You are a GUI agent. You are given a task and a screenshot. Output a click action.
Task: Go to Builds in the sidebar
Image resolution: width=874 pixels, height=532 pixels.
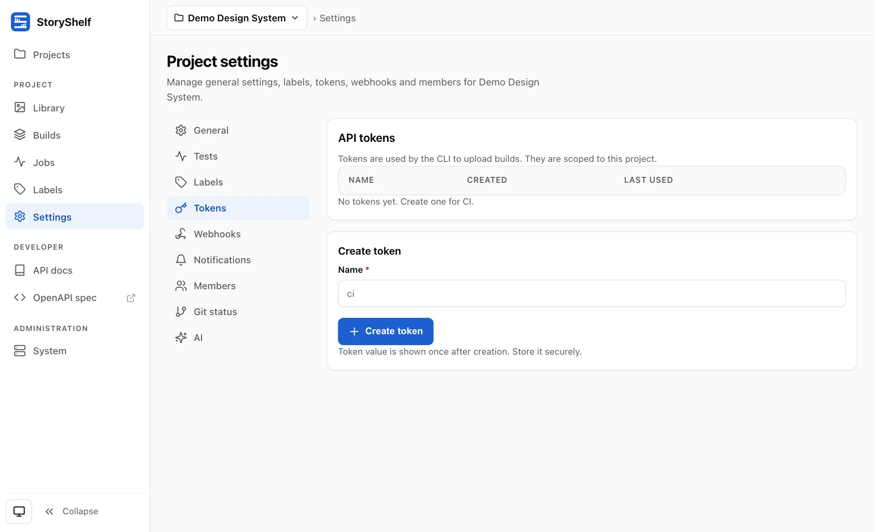coord(75,135)
